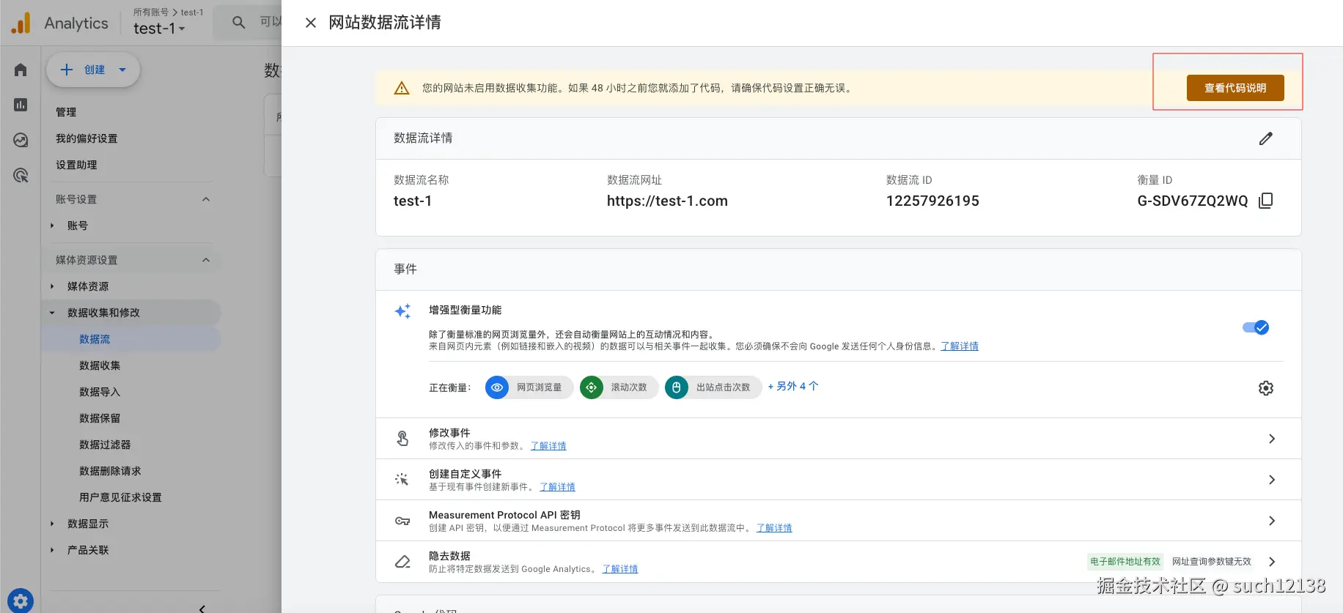Click the 隐去数据 eraser icon
This screenshot has height=613, width=1343.
click(402, 562)
